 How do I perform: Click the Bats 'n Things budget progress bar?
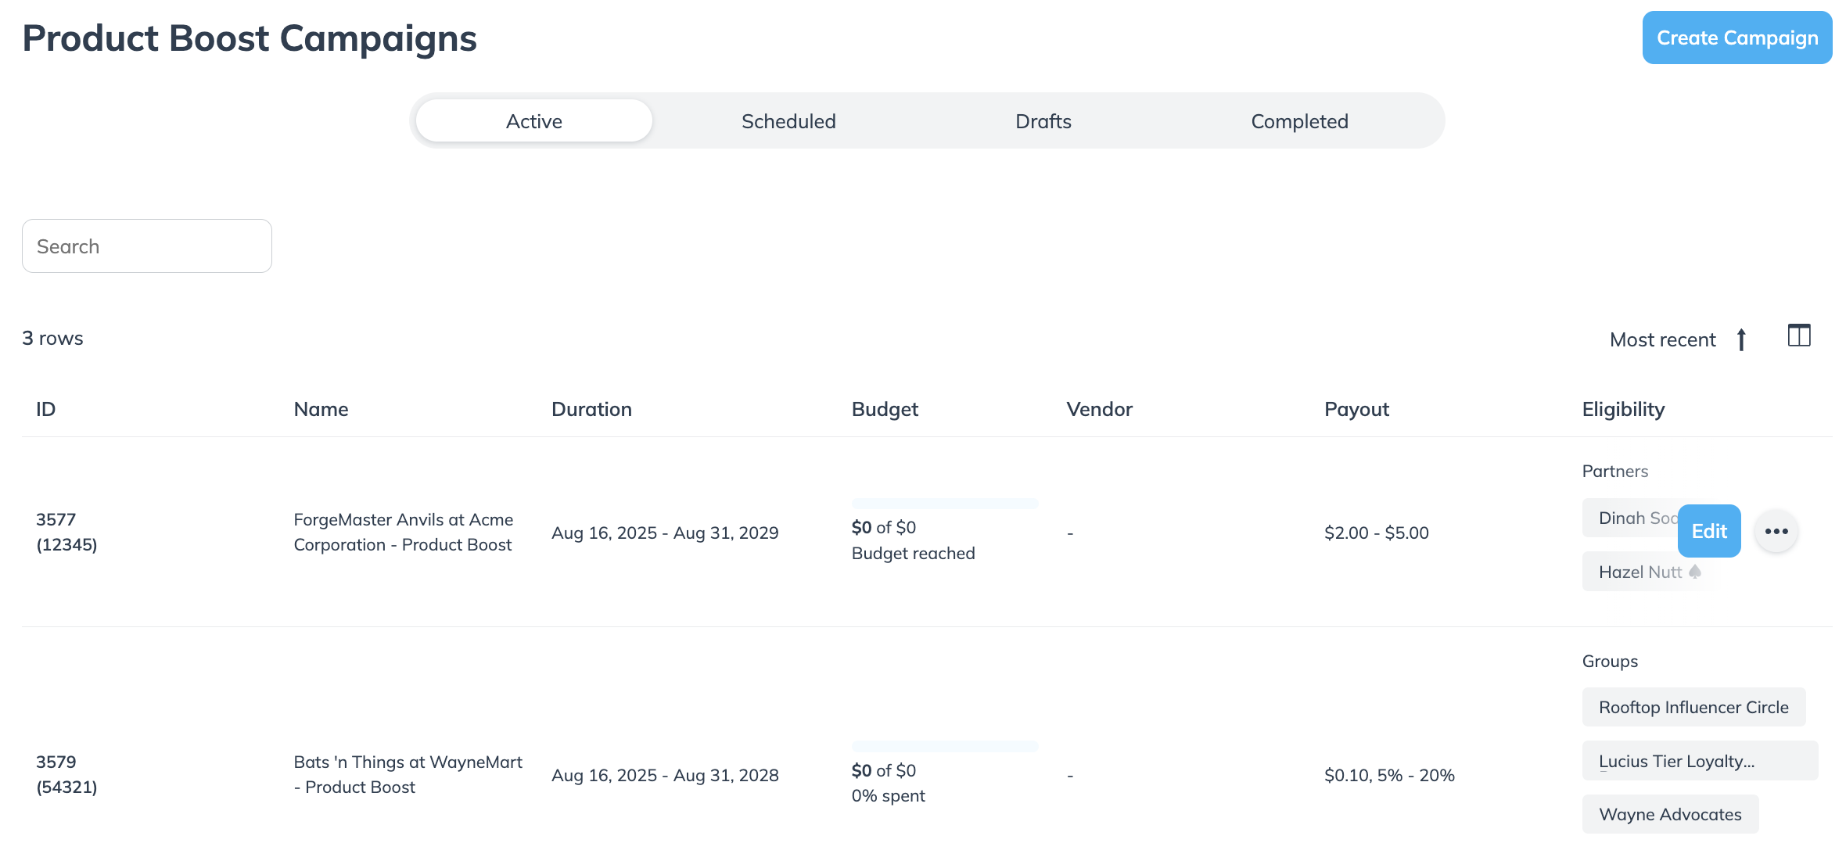[x=945, y=746]
